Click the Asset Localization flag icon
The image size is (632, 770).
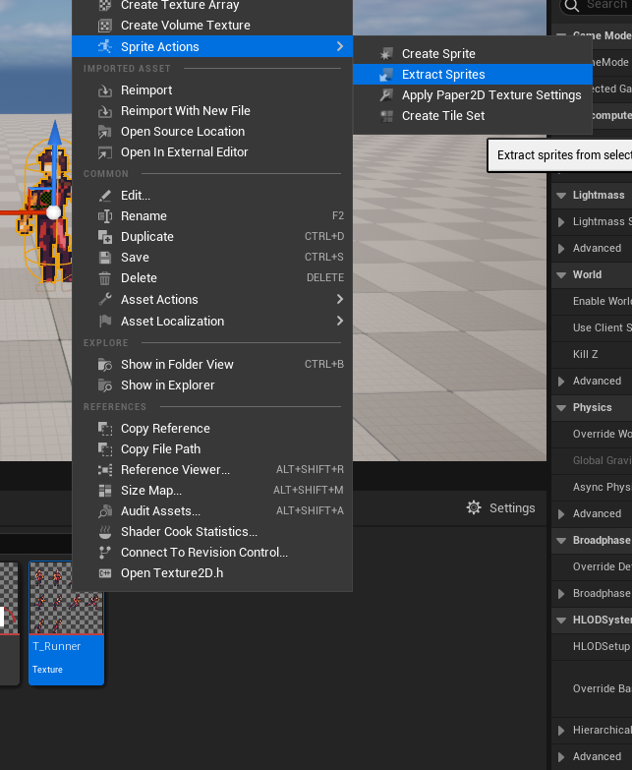pos(105,322)
